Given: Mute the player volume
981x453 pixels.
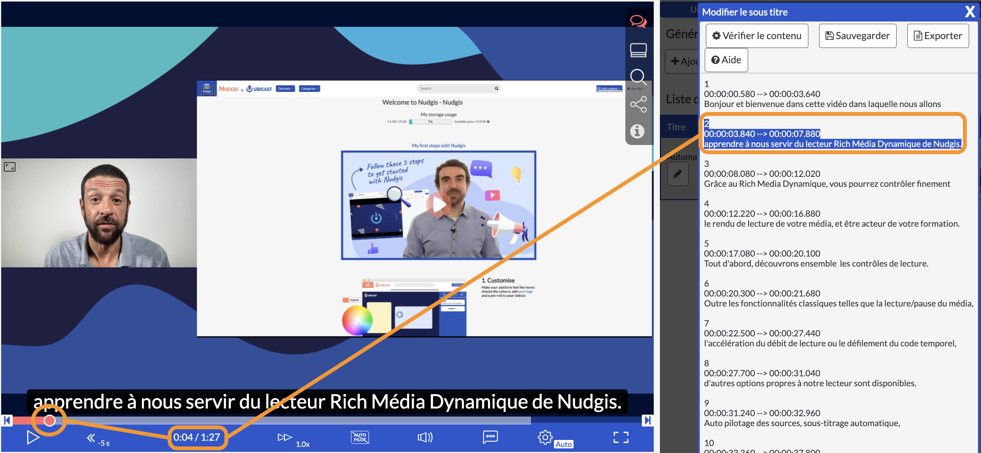Looking at the screenshot, I should [425, 437].
